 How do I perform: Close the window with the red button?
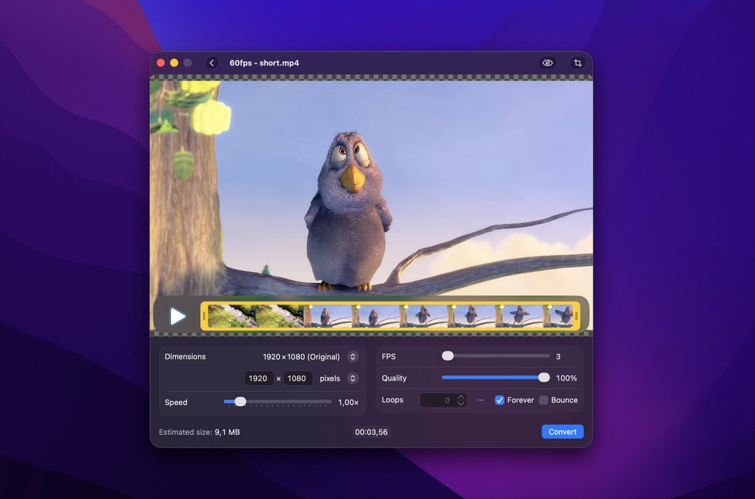pos(160,63)
